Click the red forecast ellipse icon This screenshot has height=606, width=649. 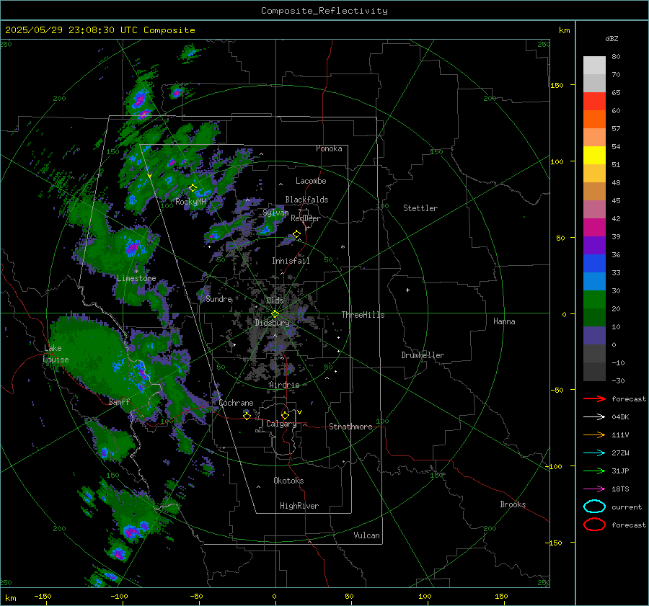594,525
